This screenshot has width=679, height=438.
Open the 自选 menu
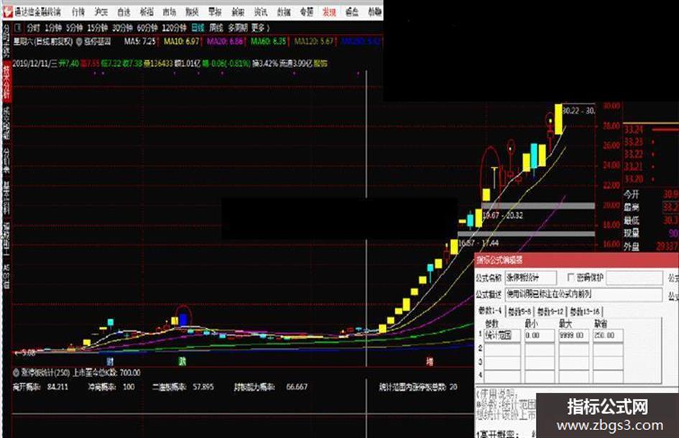[x=124, y=12]
